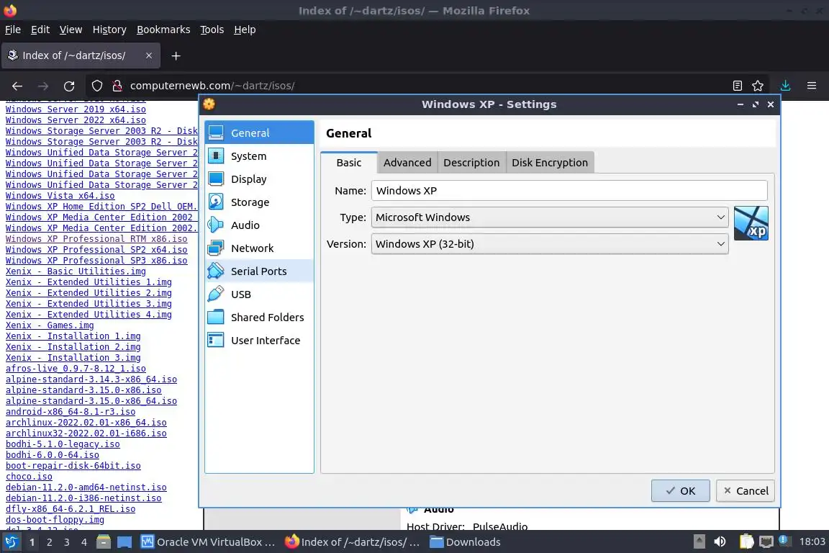Open System settings category
The image size is (829, 553).
(259, 156)
